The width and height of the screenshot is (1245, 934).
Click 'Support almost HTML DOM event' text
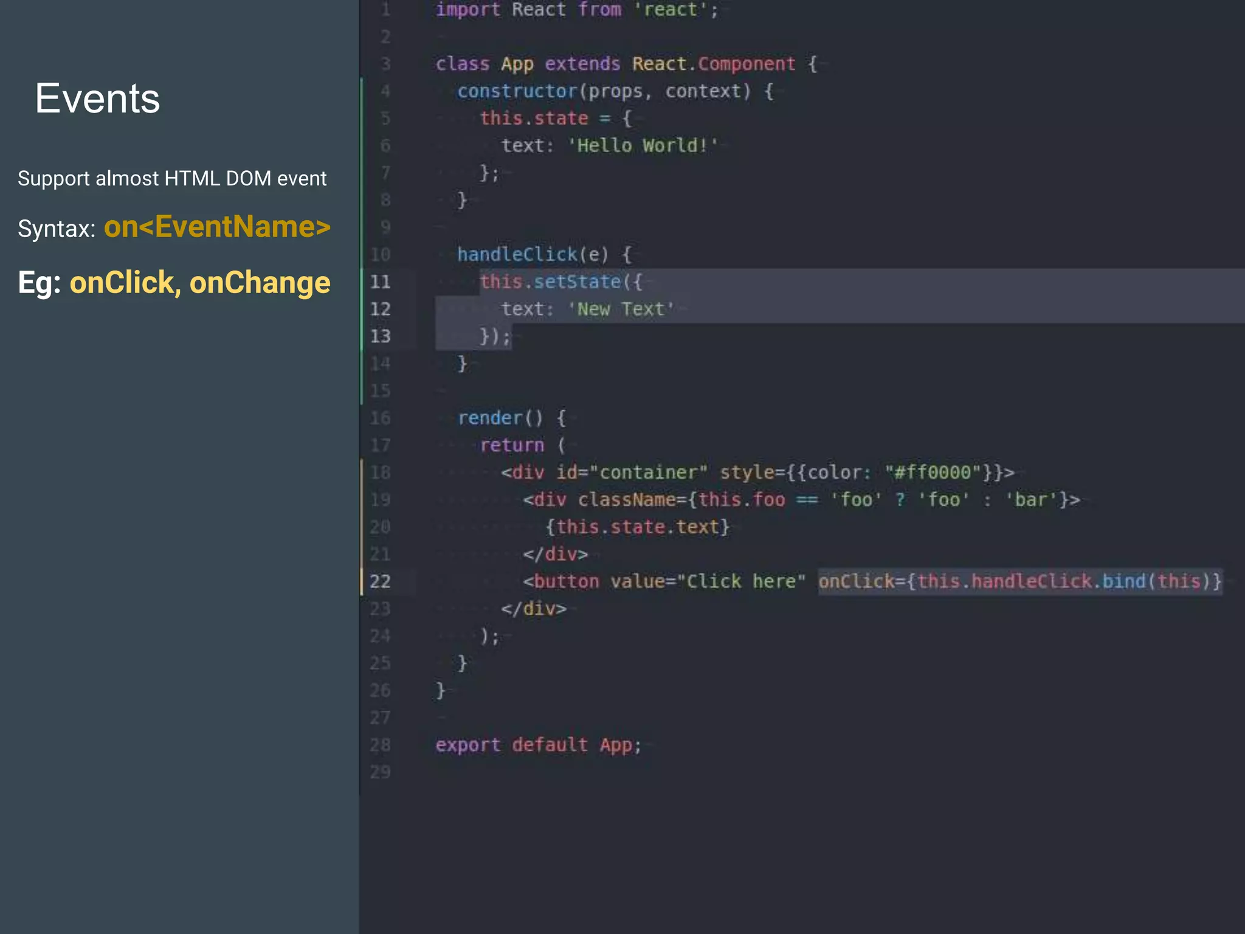click(172, 179)
